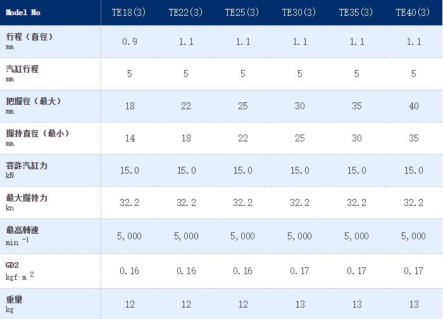Image resolution: width=443 pixels, height=319 pixels.
Task: Select the 重量 kg row label
Action: (14, 304)
